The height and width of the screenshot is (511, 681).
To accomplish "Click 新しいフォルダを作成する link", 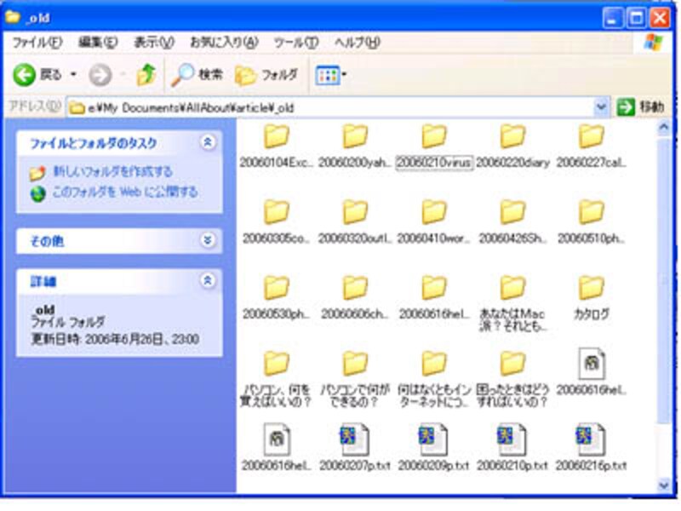I will point(112,172).
